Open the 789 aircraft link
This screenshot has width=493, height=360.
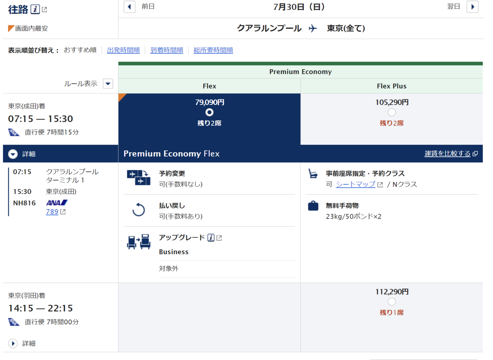coord(52,212)
